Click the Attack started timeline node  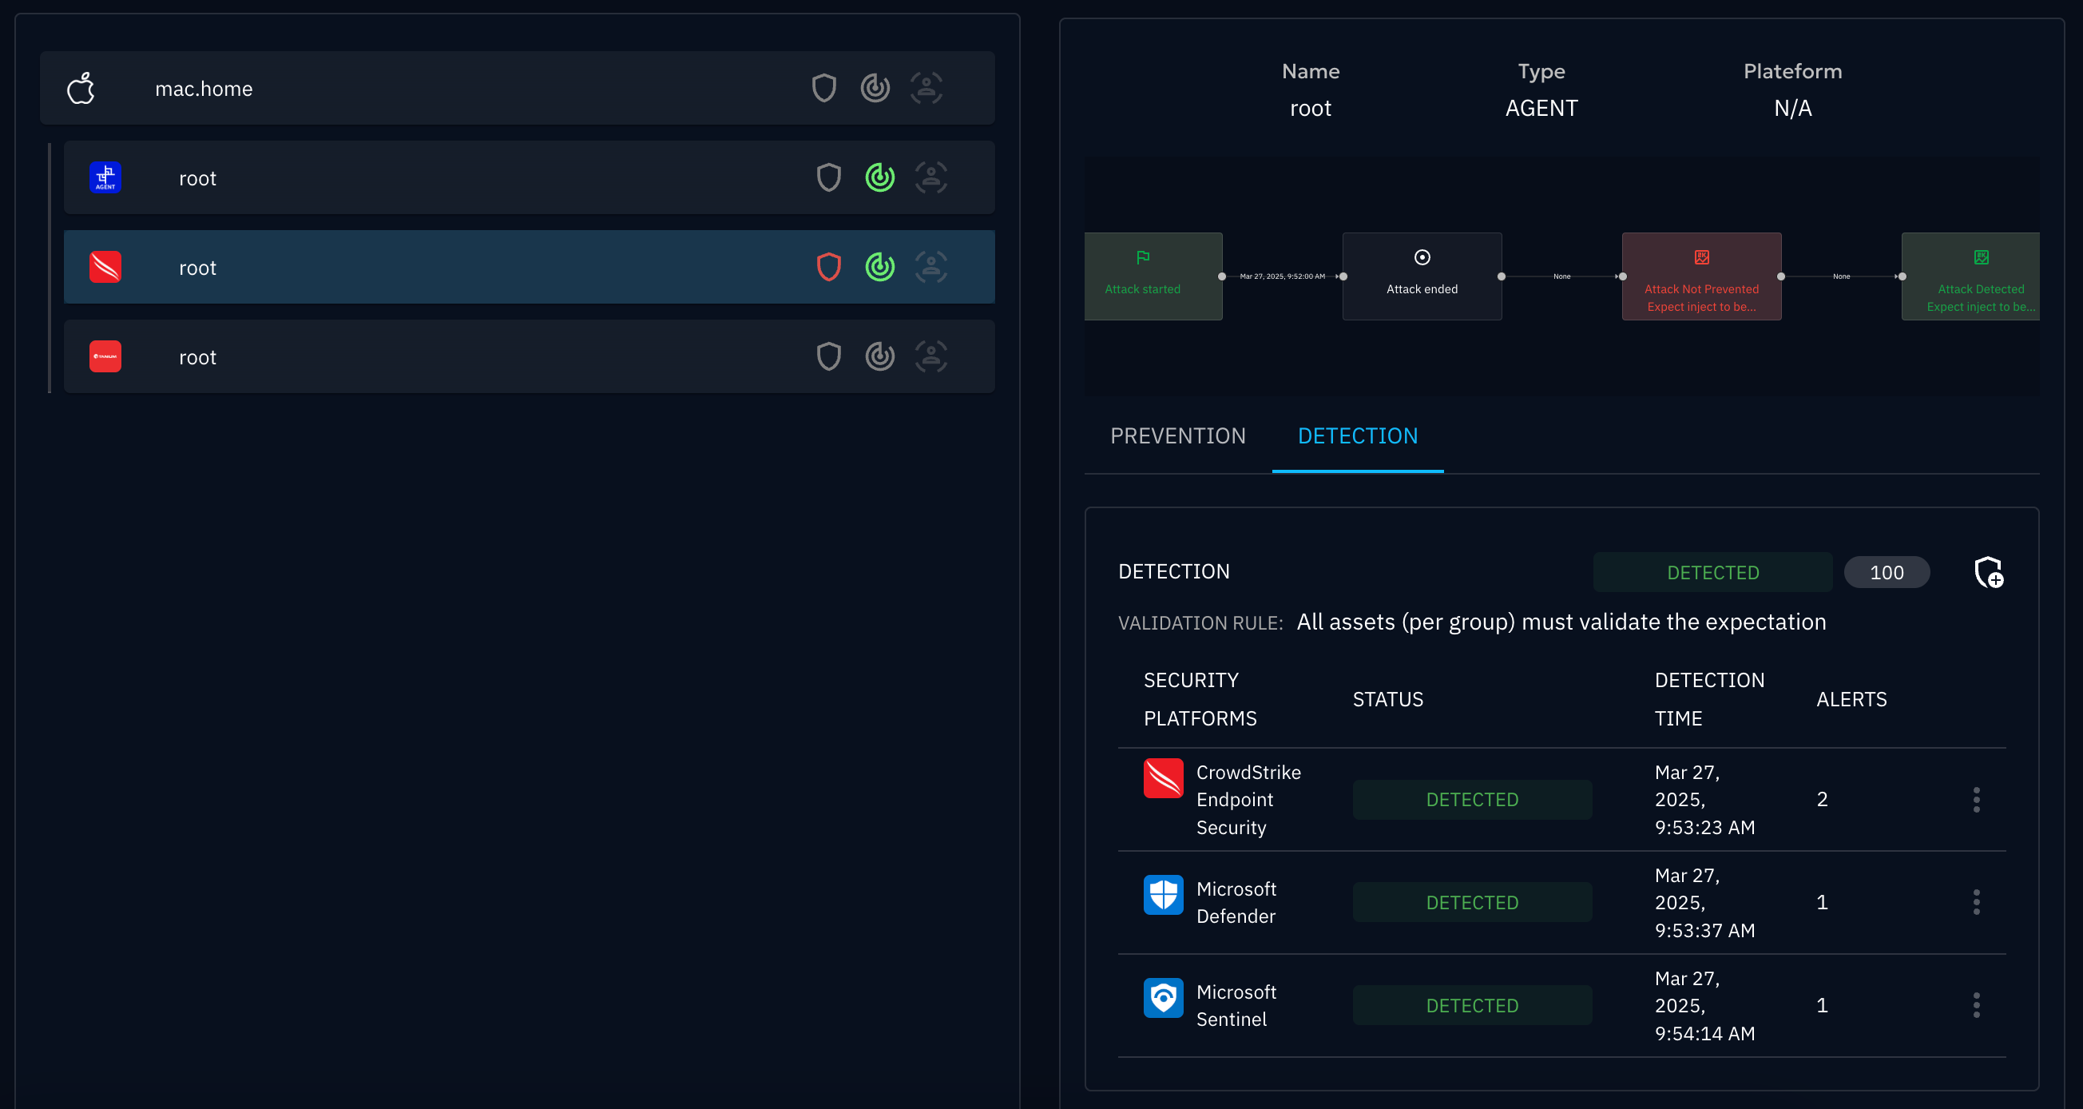point(1153,276)
